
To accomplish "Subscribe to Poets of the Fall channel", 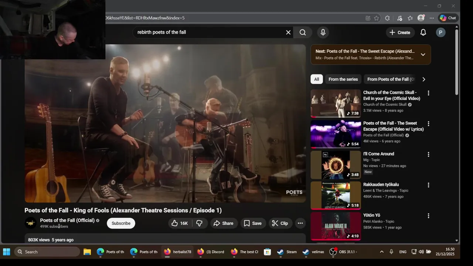I will [121, 223].
